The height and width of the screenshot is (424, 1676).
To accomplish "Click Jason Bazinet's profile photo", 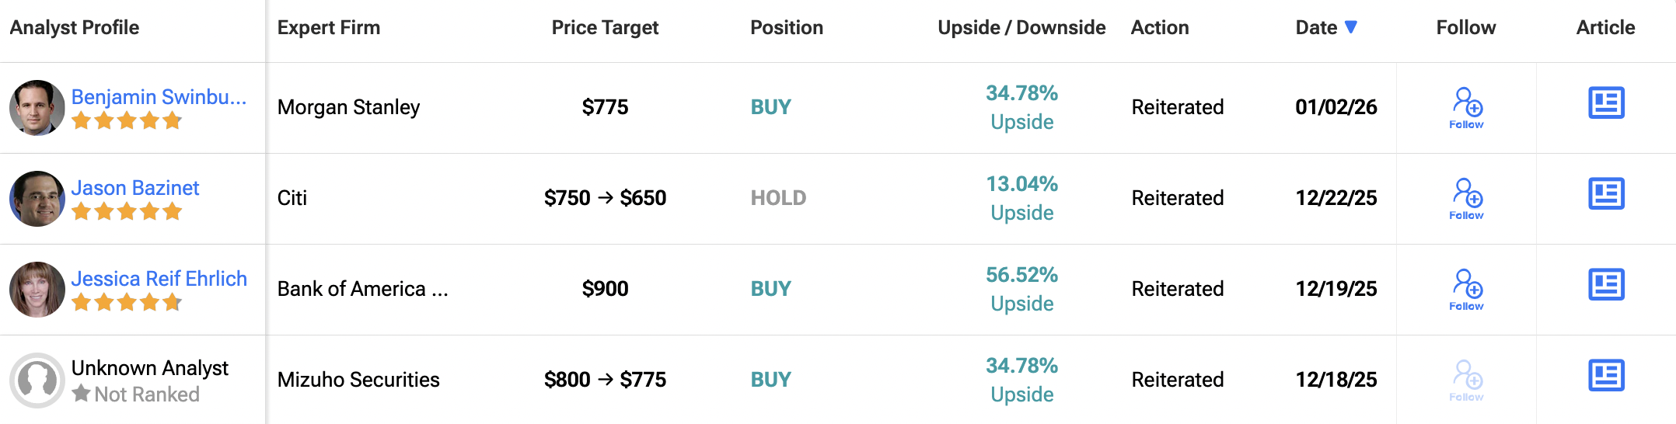I will coord(37,199).
